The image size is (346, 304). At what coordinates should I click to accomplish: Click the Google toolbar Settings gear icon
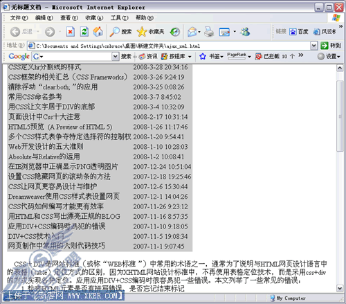[x=321, y=56]
